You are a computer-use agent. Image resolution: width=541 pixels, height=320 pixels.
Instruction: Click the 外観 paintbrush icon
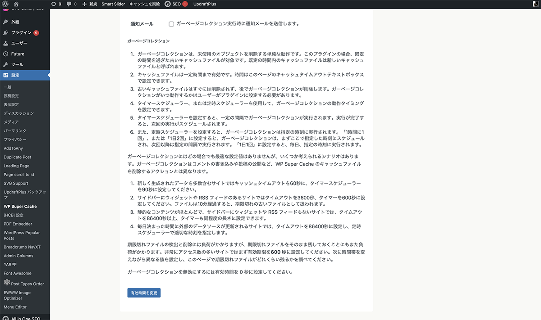(5, 22)
